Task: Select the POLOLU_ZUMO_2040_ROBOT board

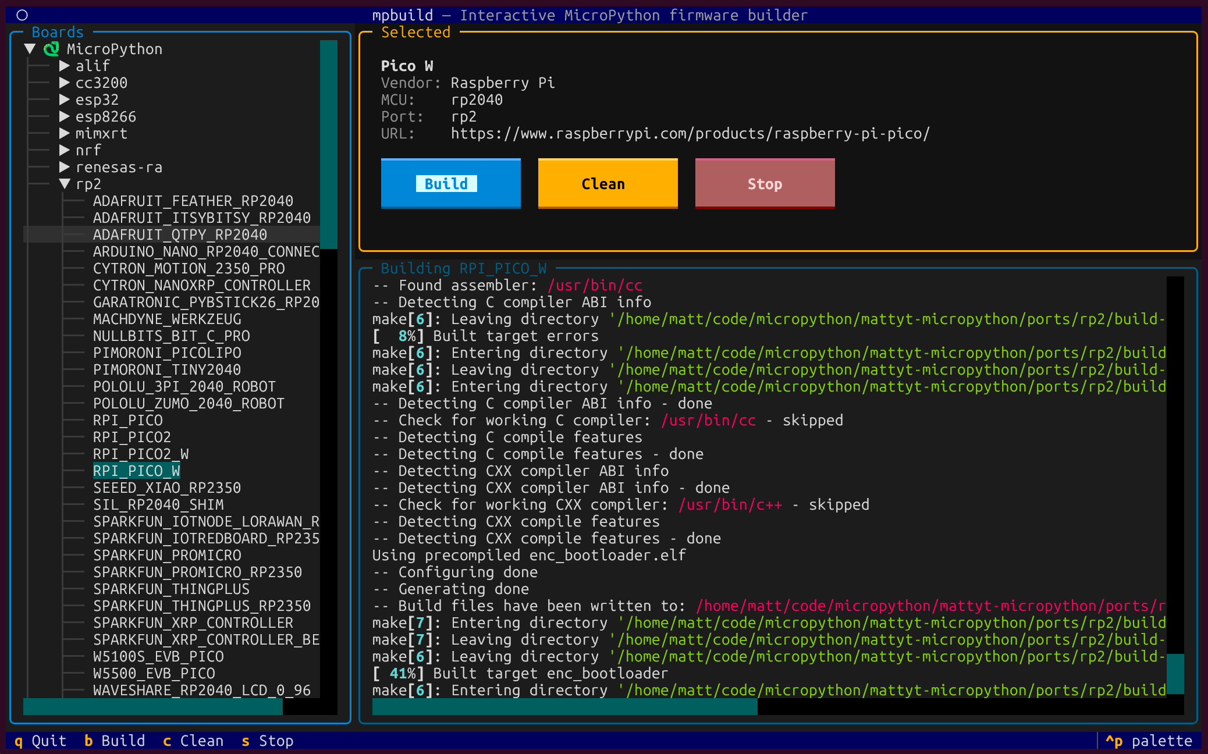Action: [x=189, y=403]
